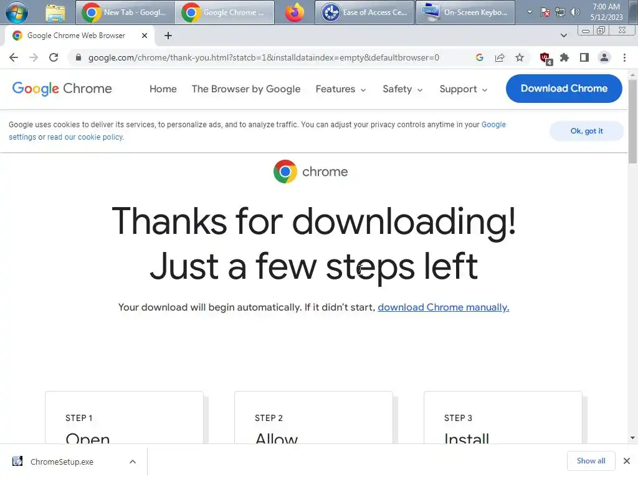Share this page icon

click(x=500, y=57)
